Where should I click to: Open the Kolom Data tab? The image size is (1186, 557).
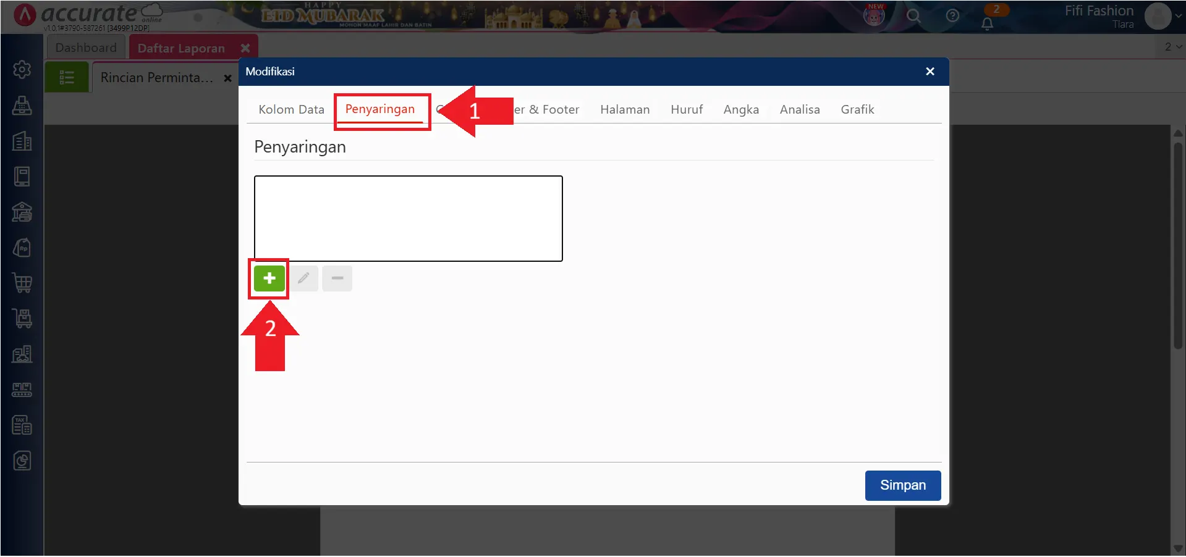coord(291,109)
